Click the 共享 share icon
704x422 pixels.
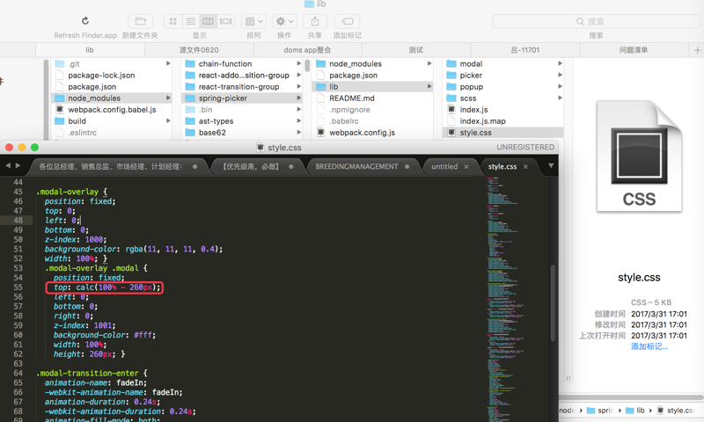click(315, 21)
